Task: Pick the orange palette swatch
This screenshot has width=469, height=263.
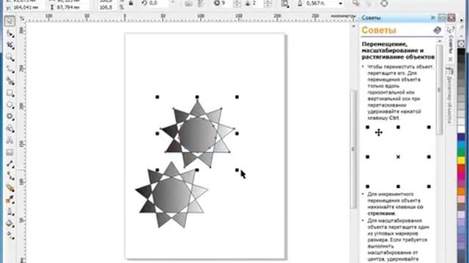Action: pyautogui.click(x=461, y=191)
